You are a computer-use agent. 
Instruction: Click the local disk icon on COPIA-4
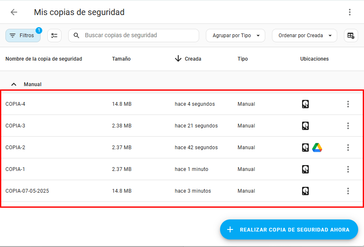point(305,104)
